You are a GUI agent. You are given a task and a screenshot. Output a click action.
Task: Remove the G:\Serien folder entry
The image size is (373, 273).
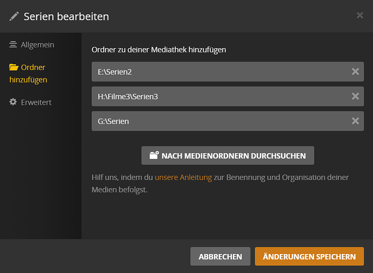pos(355,121)
